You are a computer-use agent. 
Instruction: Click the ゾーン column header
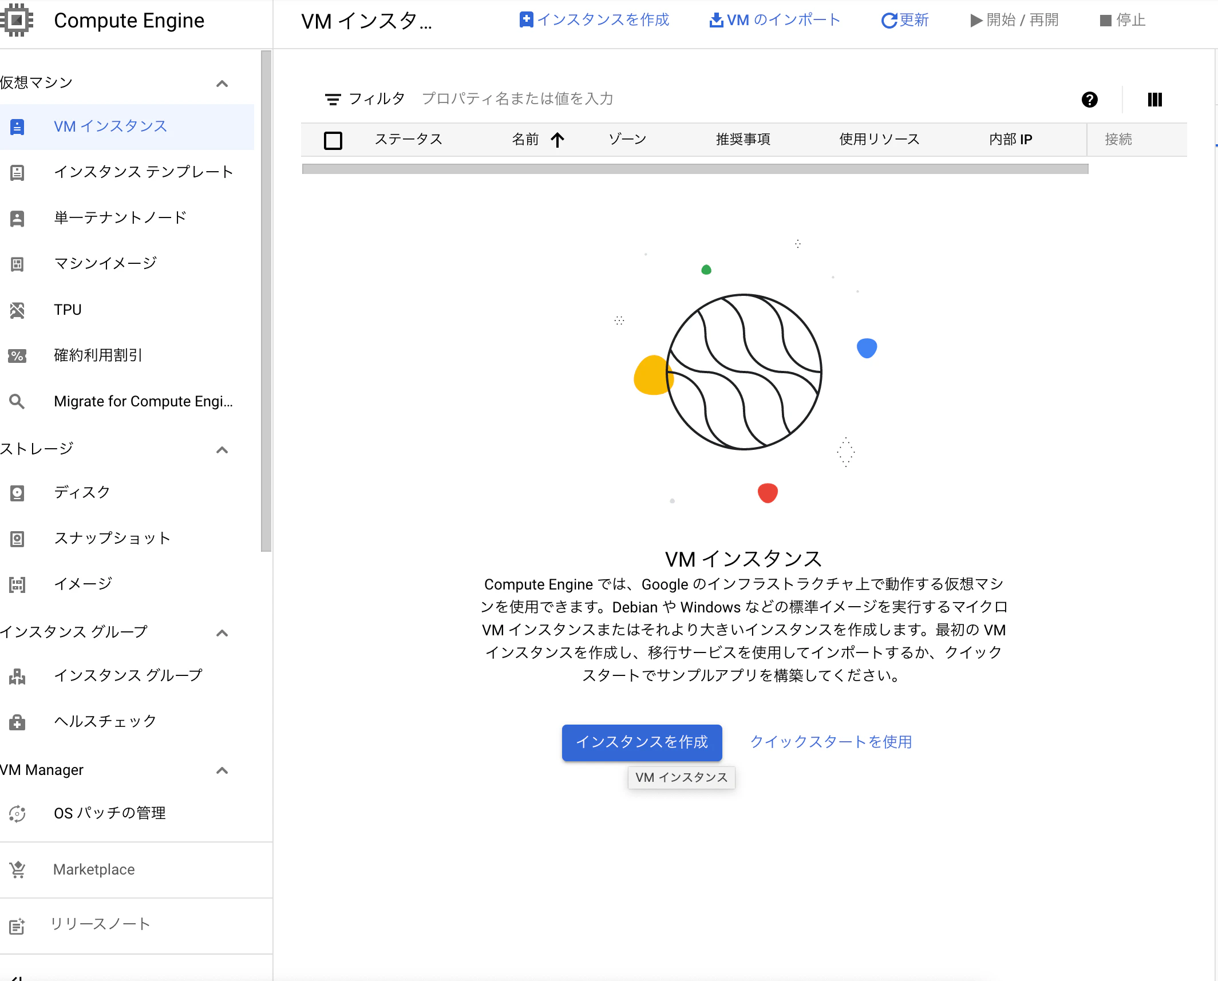627,140
